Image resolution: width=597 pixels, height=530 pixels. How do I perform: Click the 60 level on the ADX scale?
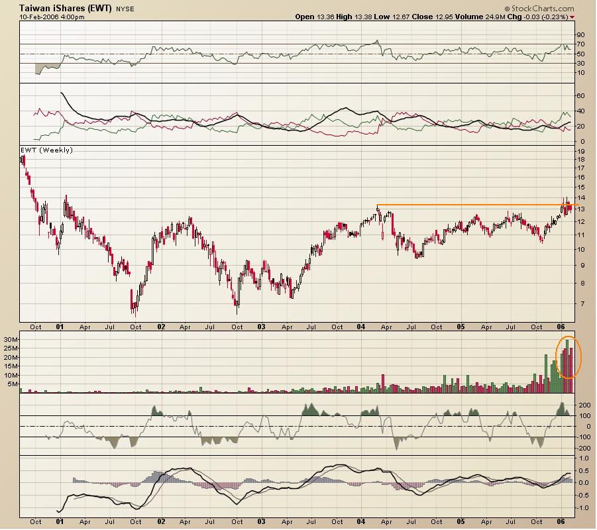(580, 96)
